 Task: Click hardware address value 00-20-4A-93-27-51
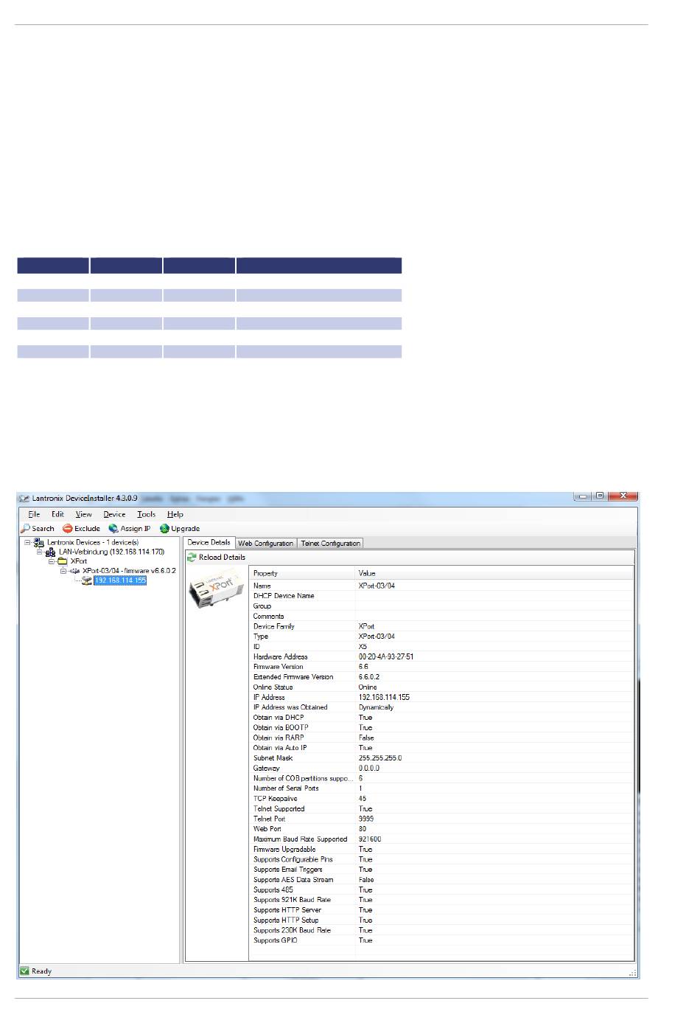point(386,656)
